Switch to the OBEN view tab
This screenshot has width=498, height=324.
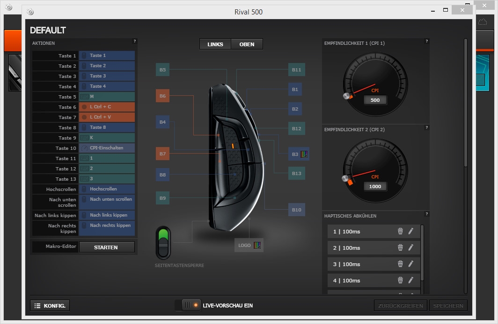(x=247, y=44)
